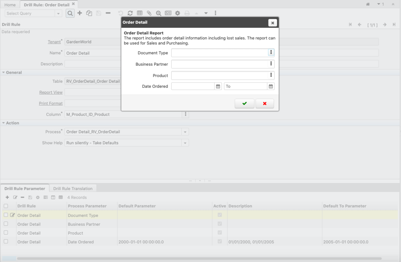
Task: Click the green checkmark OK button
Action: click(244, 103)
